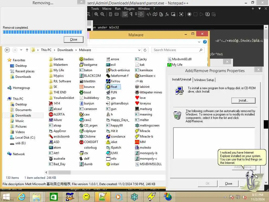Click the Install... button

click(x=243, y=100)
